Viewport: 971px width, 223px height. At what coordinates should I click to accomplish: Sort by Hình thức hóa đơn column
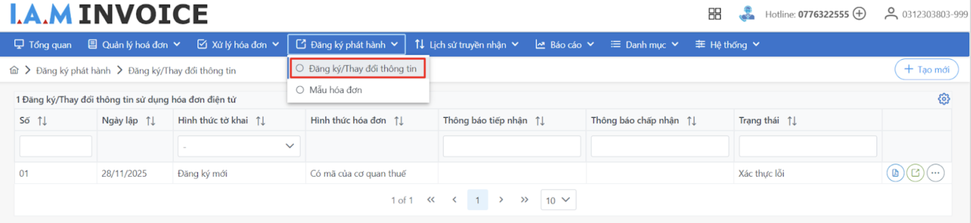point(399,121)
